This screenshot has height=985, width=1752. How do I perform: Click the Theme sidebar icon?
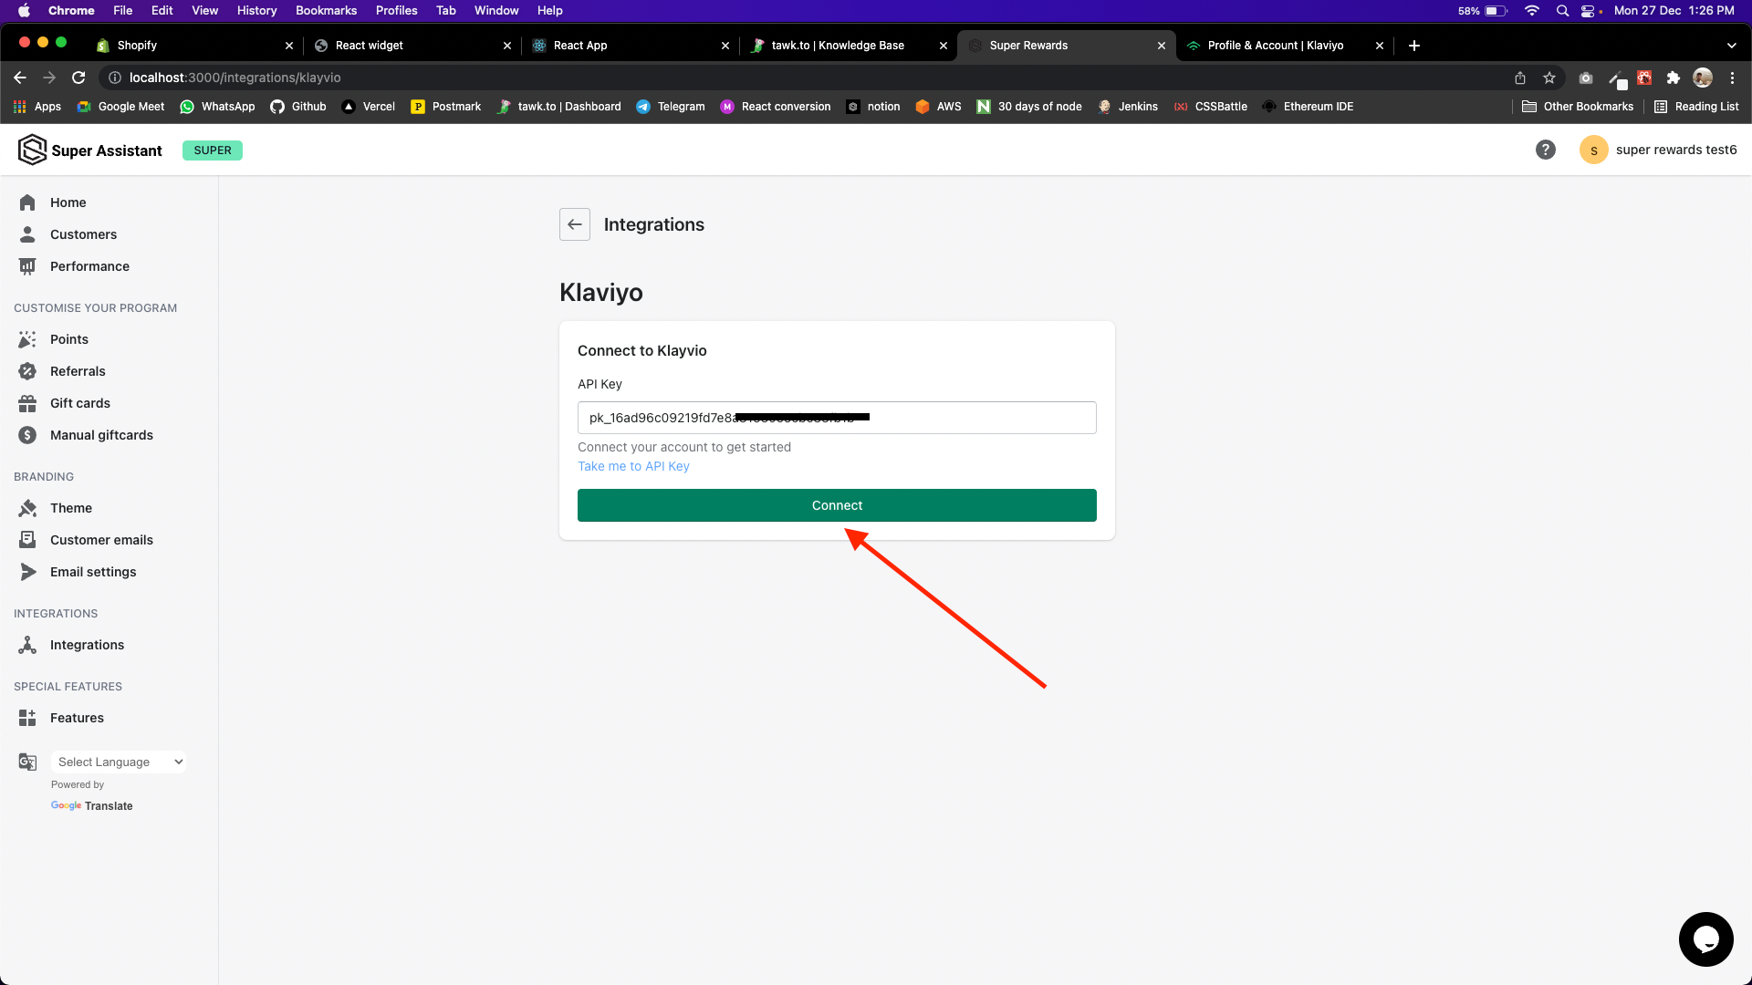[x=27, y=508]
